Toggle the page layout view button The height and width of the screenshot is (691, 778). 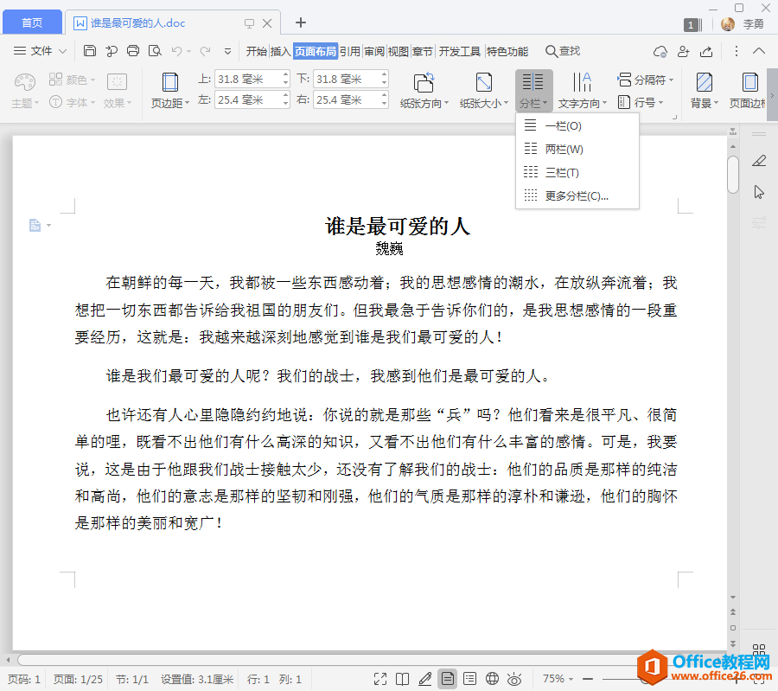448,679
